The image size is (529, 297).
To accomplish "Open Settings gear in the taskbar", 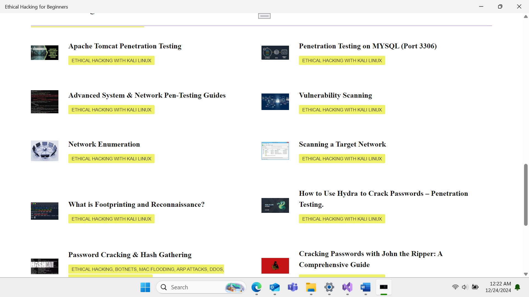I will click(329, 287).
